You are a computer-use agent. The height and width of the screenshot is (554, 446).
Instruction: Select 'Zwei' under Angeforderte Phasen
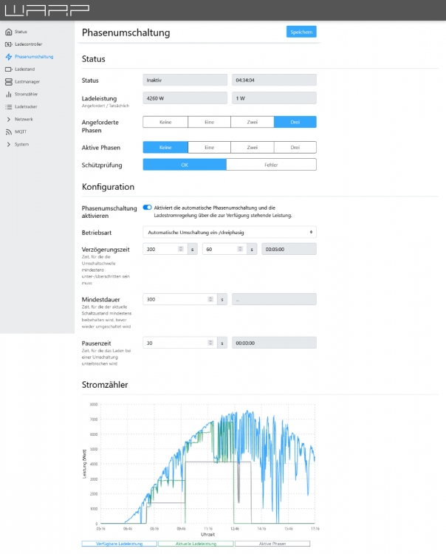click(252, 123)
